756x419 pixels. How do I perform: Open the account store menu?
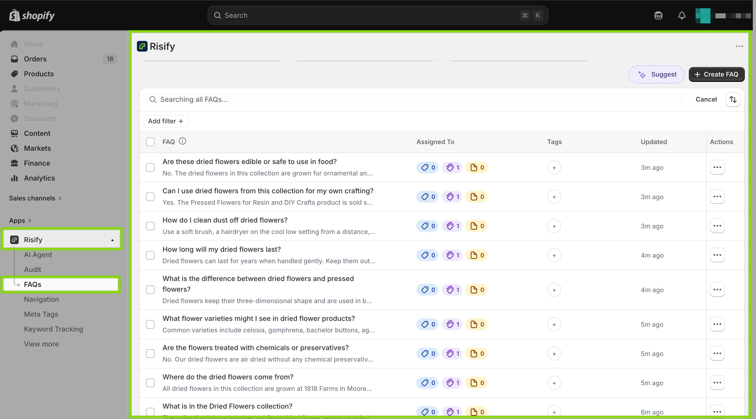724,15
